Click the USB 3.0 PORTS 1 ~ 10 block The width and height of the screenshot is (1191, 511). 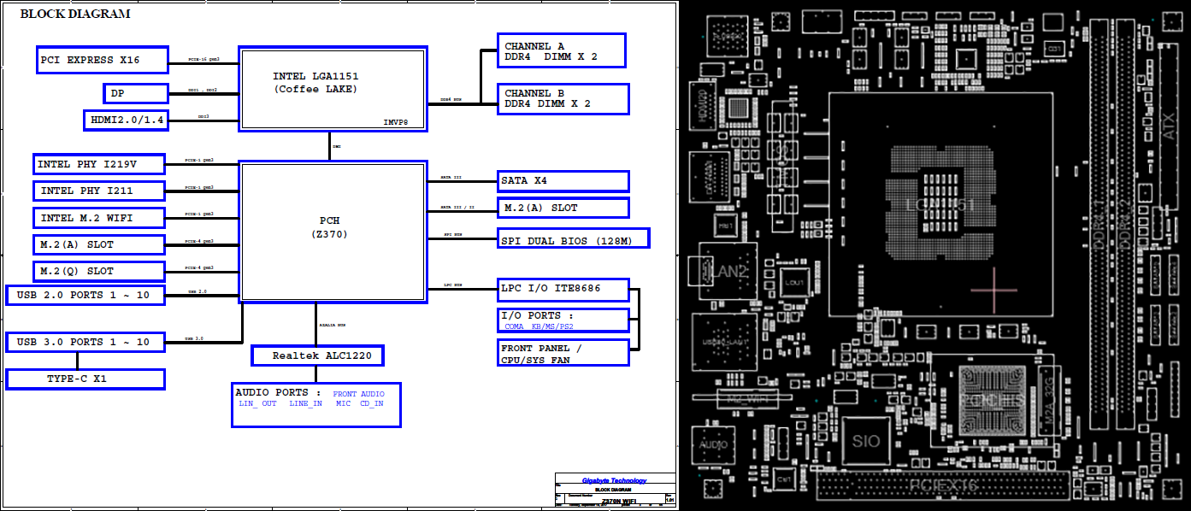coord(85,342)
